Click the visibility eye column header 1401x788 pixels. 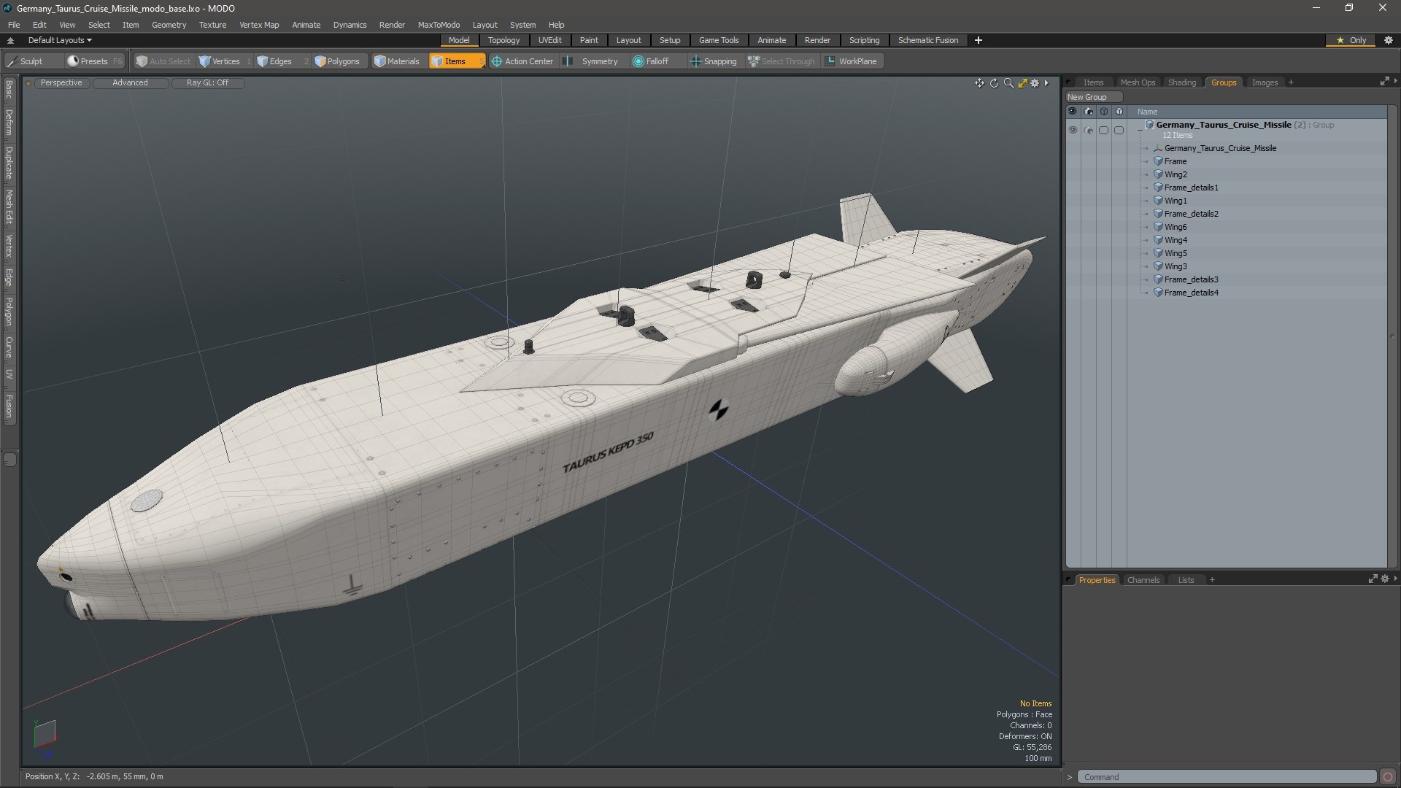click(1073, 112)
